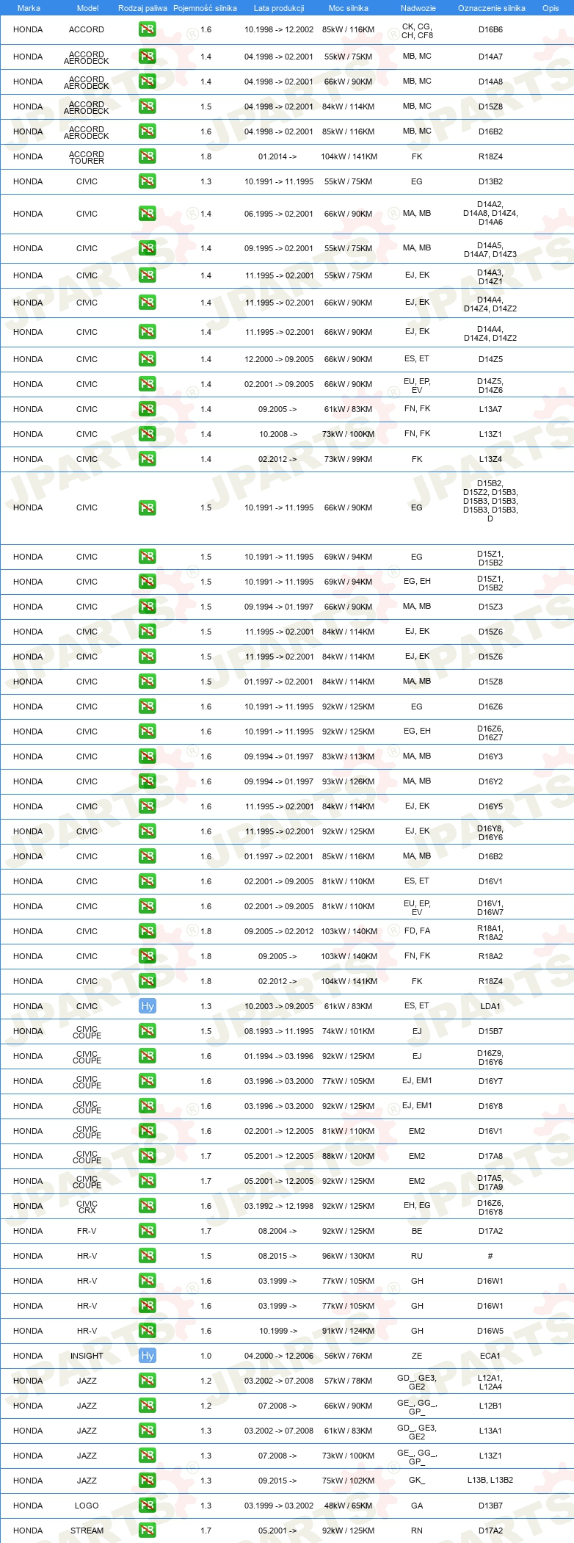The width and height of the screenshot is (574, 1543).
Task: Select the FR-V model cell
Action: click(87, 1231)
